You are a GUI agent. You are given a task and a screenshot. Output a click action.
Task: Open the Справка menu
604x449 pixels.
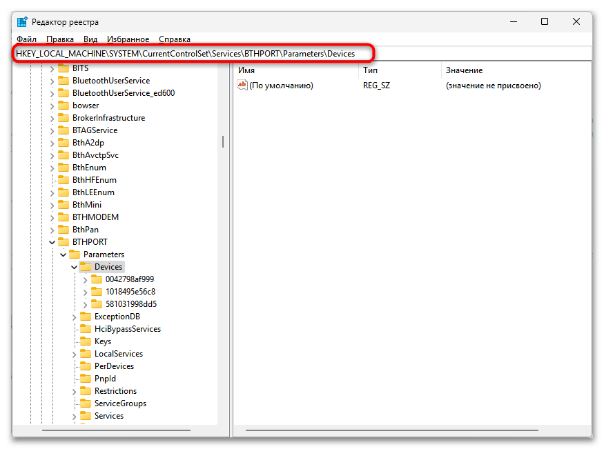tap(175, 39)
